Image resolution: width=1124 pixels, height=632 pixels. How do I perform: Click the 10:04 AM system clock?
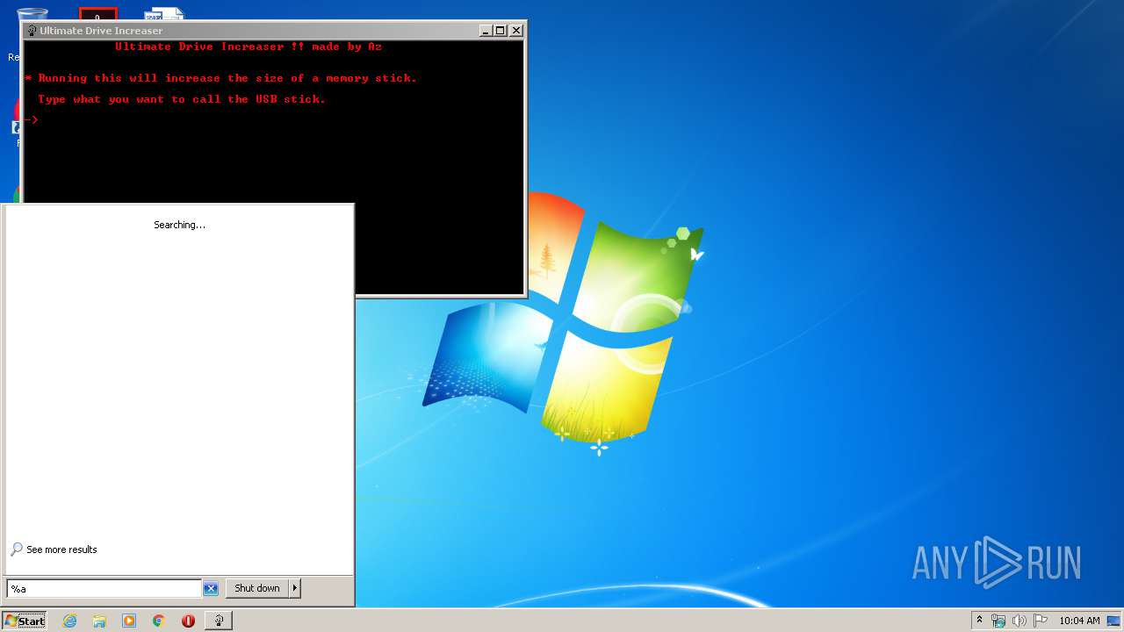(1079, 621)
